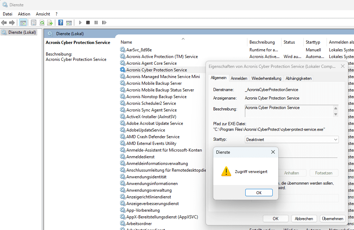Switch to the Anmelden tab
354x230 pixels.
pyautogui.click(x=239, y=78)
